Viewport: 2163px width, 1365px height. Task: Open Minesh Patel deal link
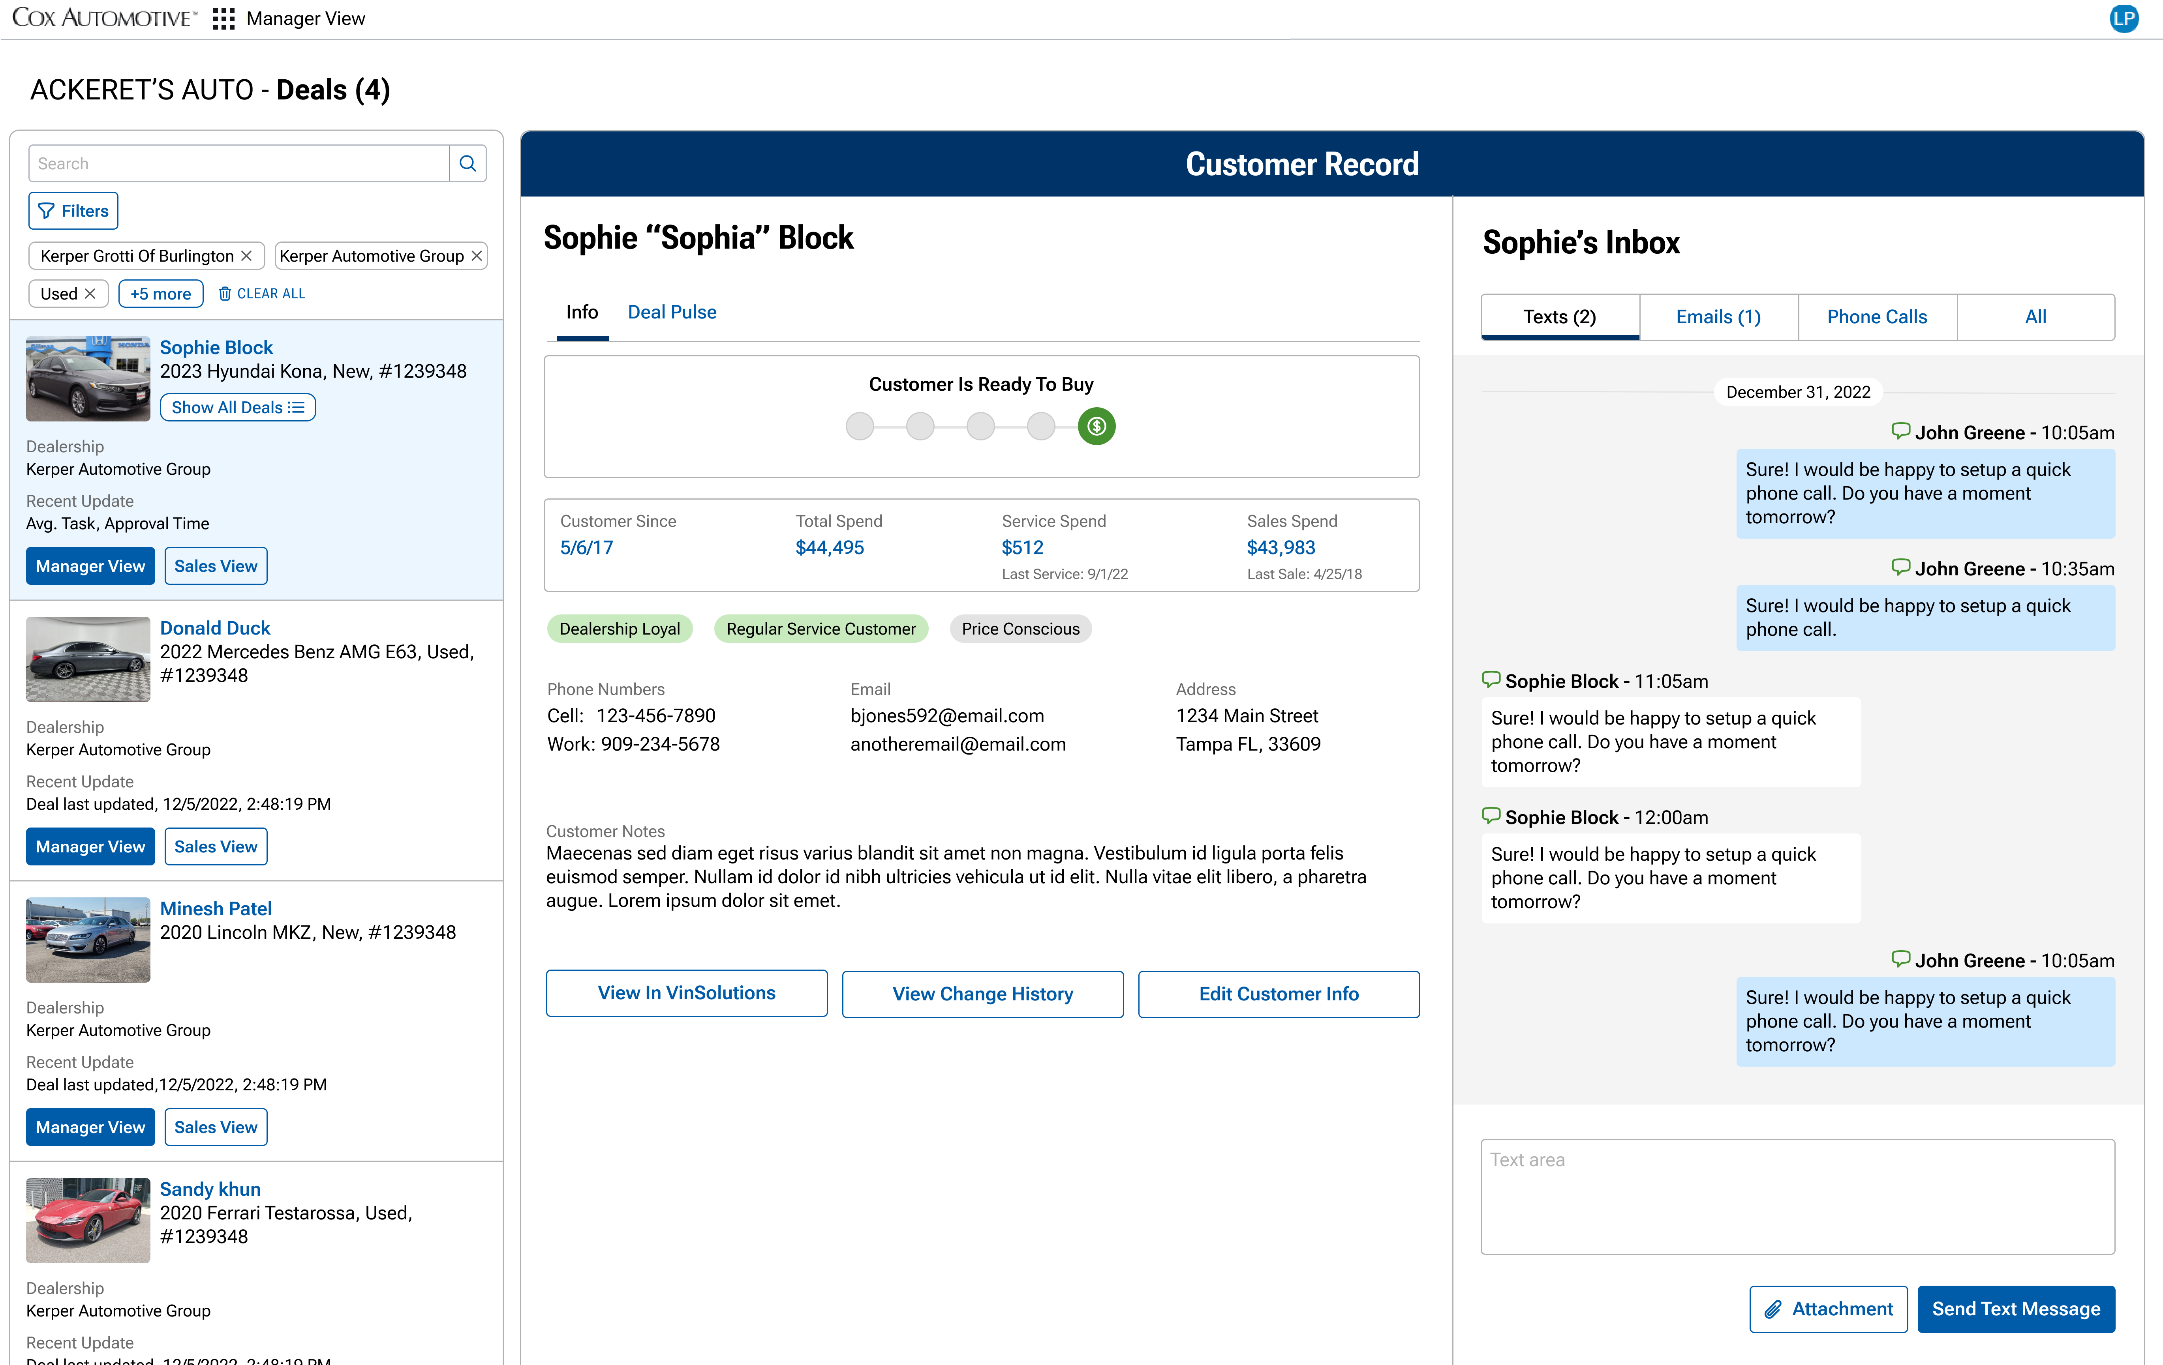pos(216,909)
